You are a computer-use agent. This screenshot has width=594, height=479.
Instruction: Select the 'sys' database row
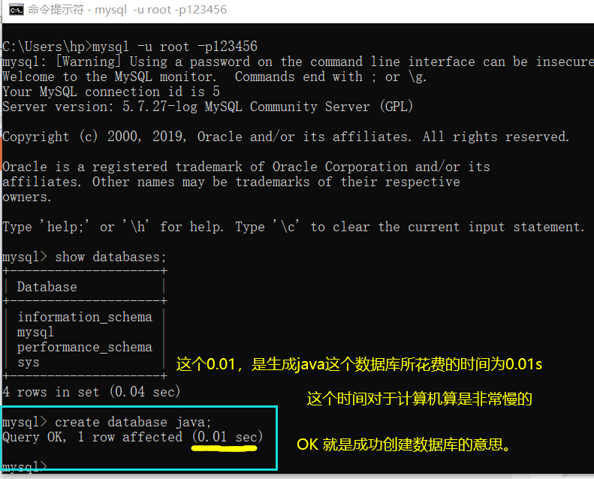point(28,362)
